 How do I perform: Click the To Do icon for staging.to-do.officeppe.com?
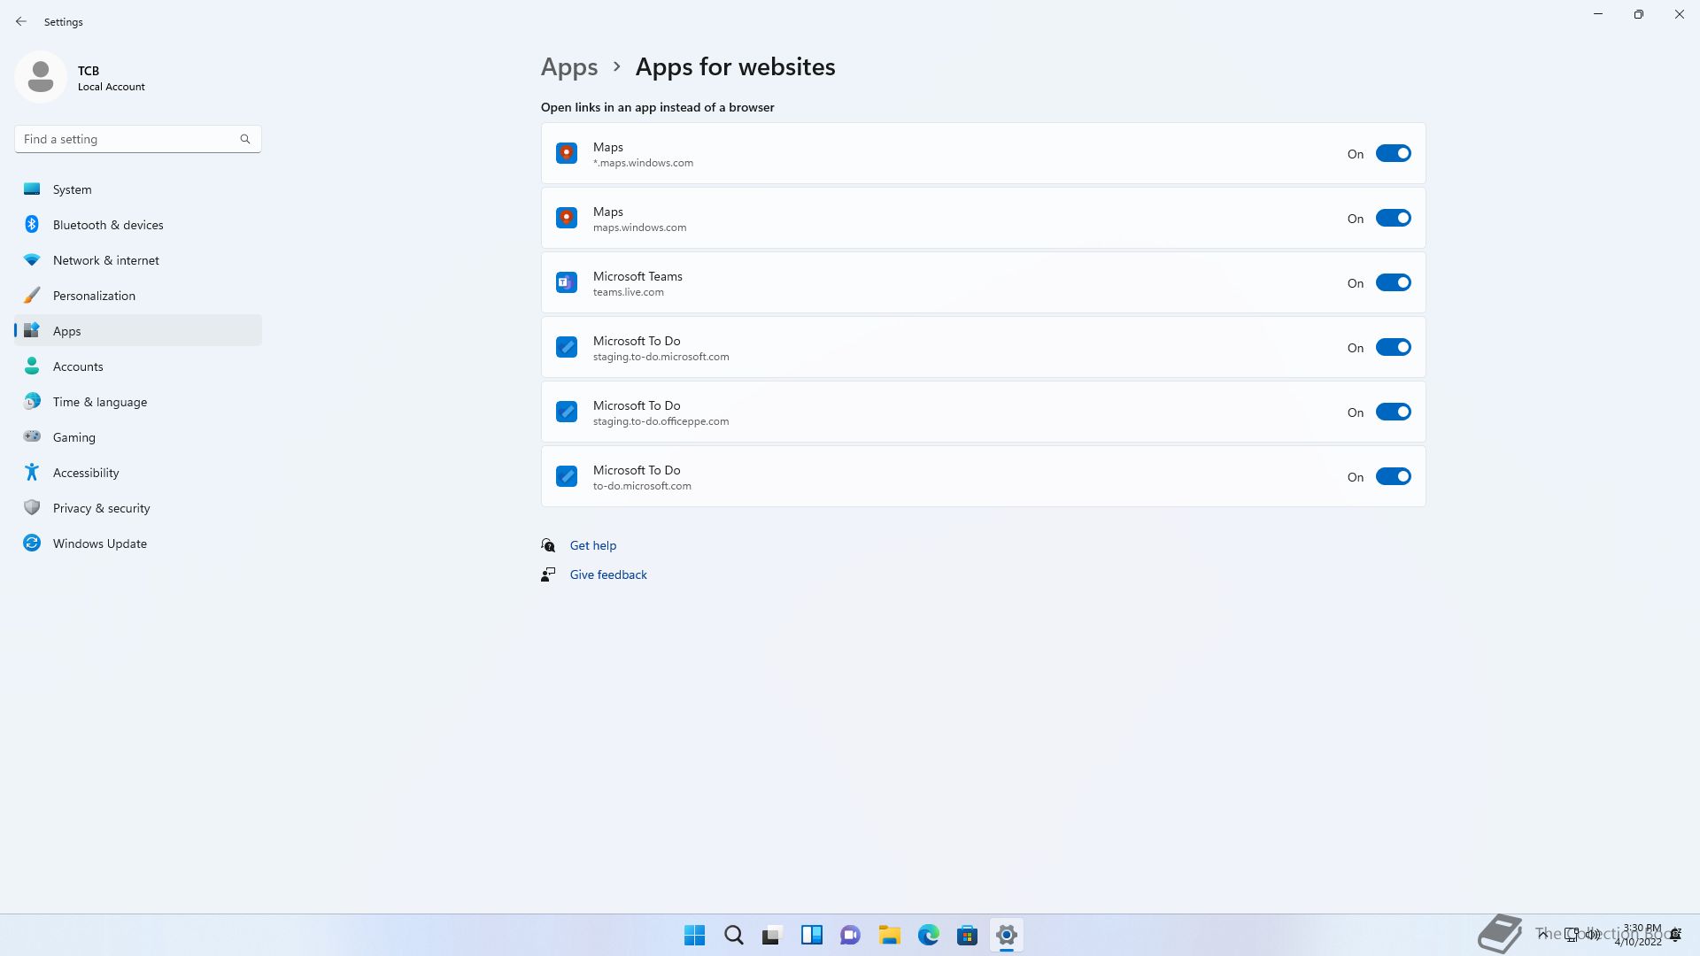[567, 412]
